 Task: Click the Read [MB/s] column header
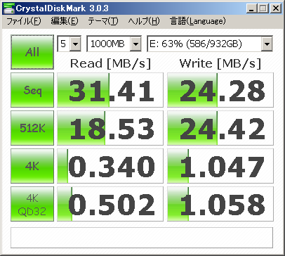110,63
